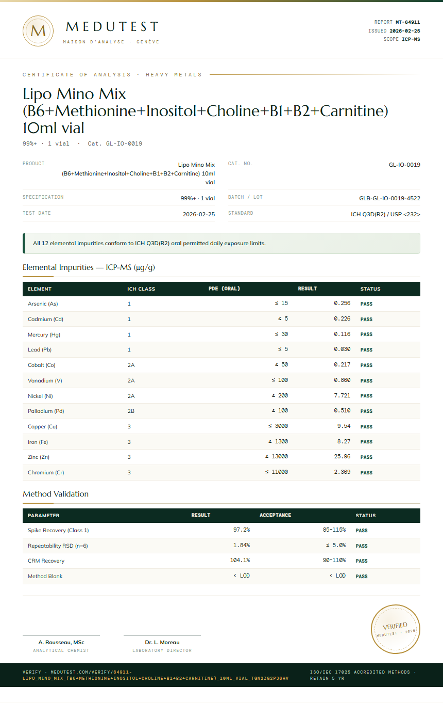443x703 pixels.
Task: Click the Mercury (Hg) row label
Action: [x=44, y=334]
